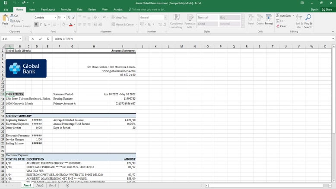Open the Cambria font name dropdown
336x189 pixels.
pyautogui.click(x=56, y=18)
